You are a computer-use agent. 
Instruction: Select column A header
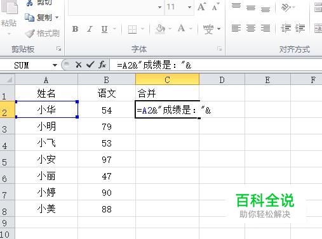(x=46, y=80)
